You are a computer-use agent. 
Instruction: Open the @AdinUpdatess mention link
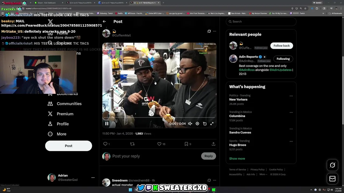click(280, 70)
